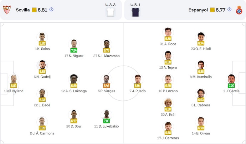Select Sevilla white jersey icon
This screenshot has height=144, width=246.
(111, 13)
